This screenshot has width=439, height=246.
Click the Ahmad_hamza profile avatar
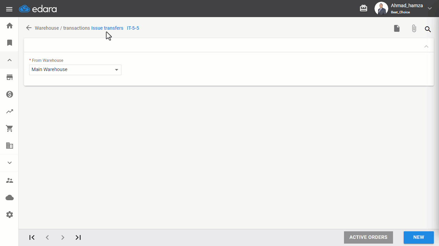click(381, 9)
